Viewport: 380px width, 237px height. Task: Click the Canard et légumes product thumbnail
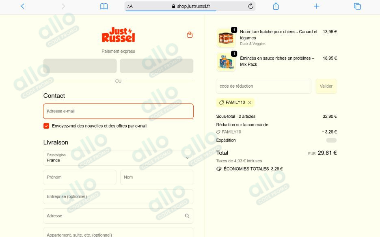pyautogui.click(x=226, y=37)
